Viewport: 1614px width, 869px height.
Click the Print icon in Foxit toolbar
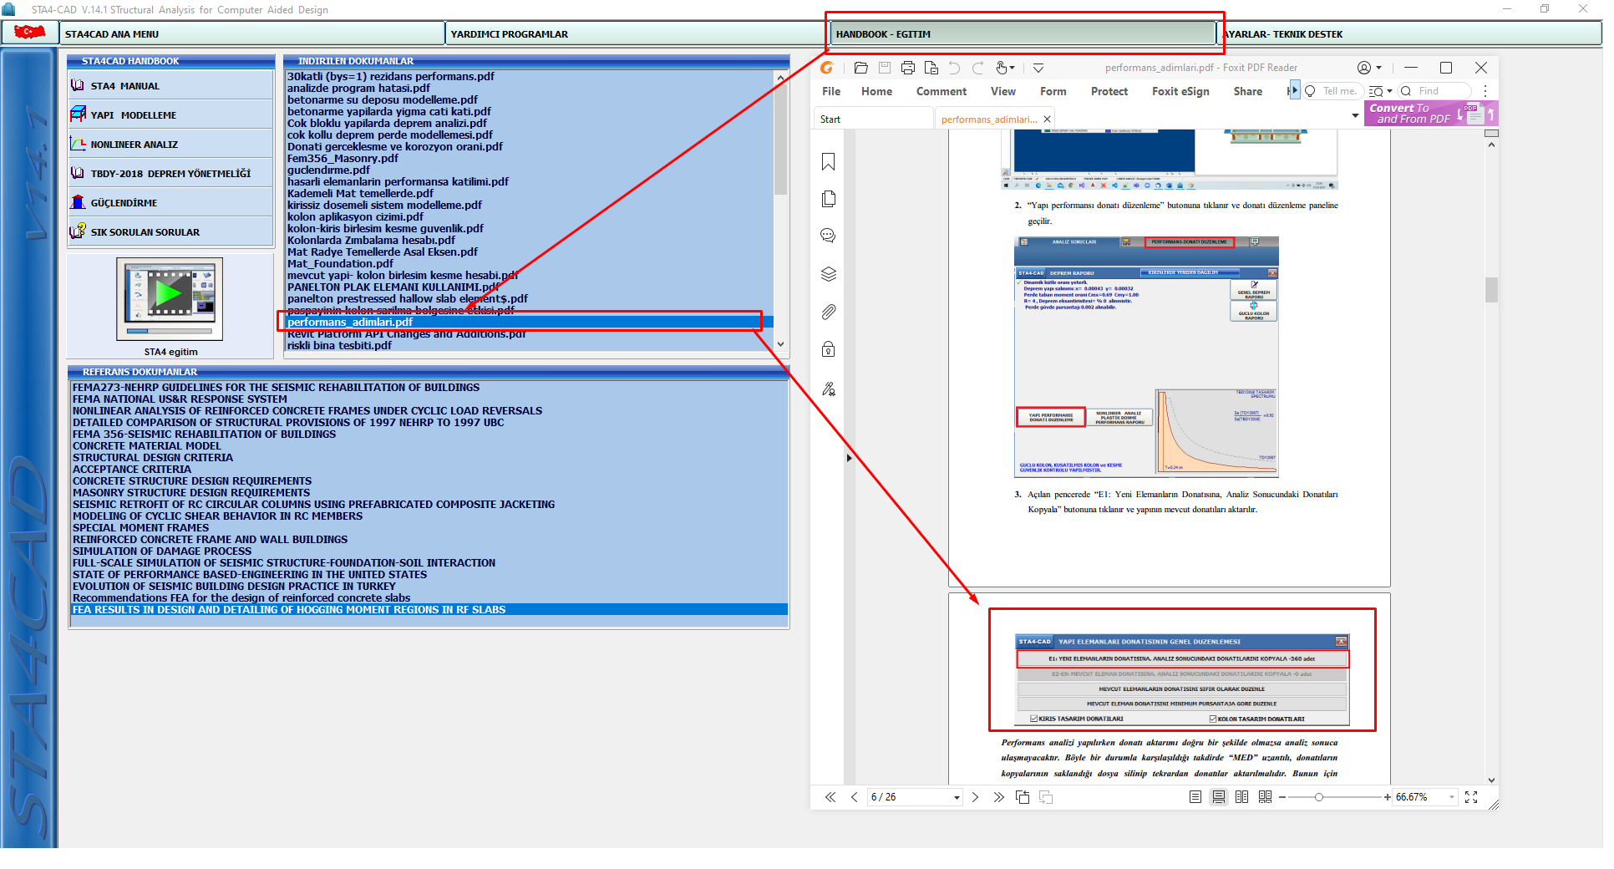tap(908, 68)
